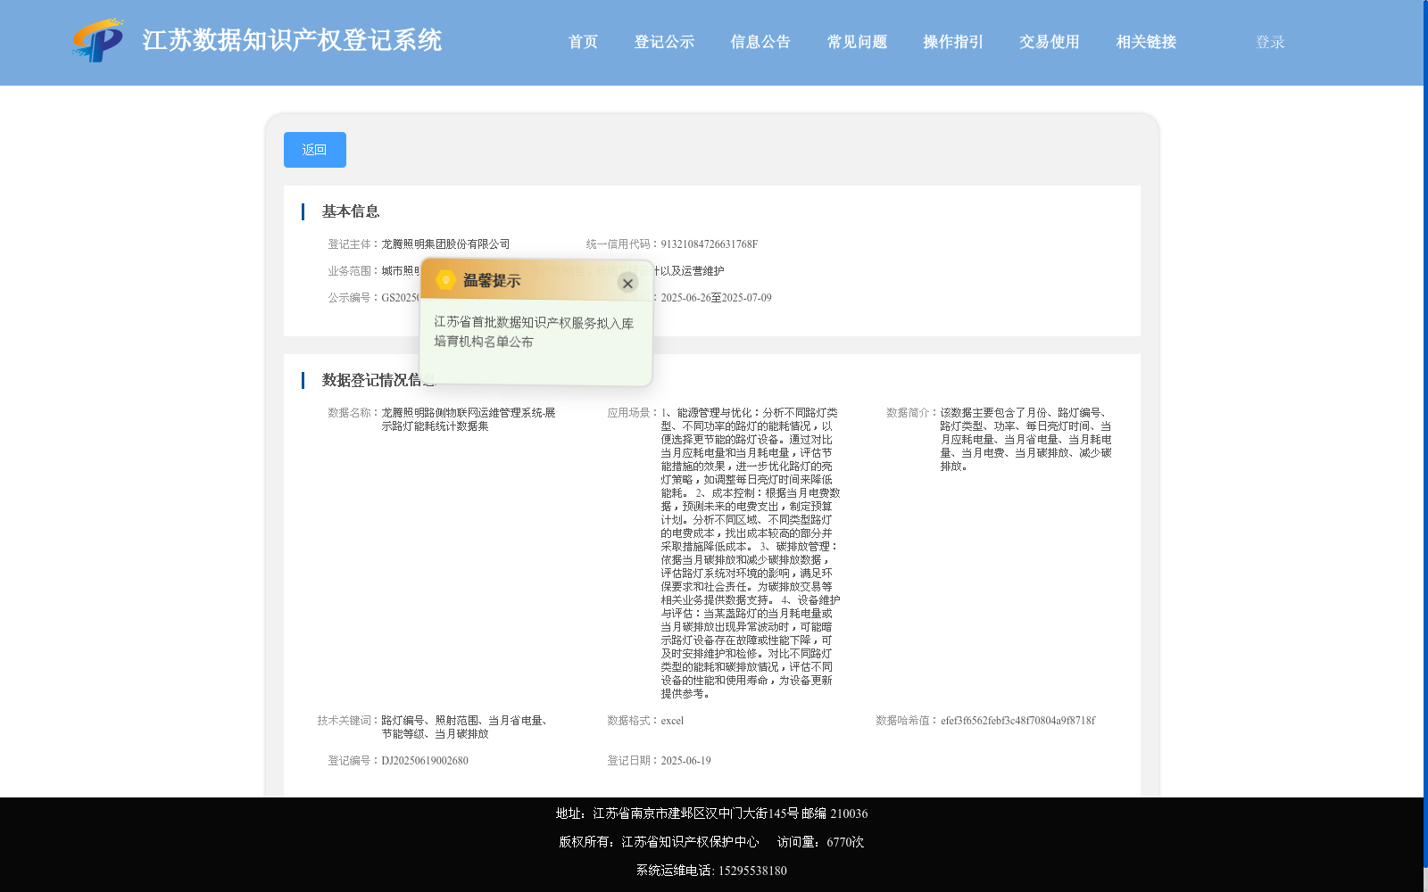Close the 温馨提示 popup
The height and width of the screenshot is (892, 1428).
point(627,283)
